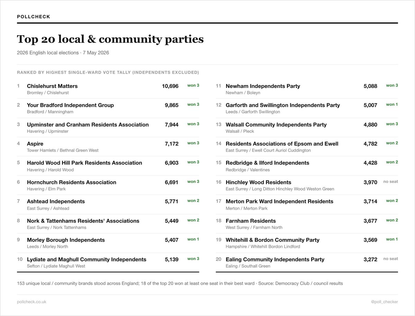Viewport: 415px width, 316px height.
Task: Click the 6,691 vote figure
Action: 172,182
